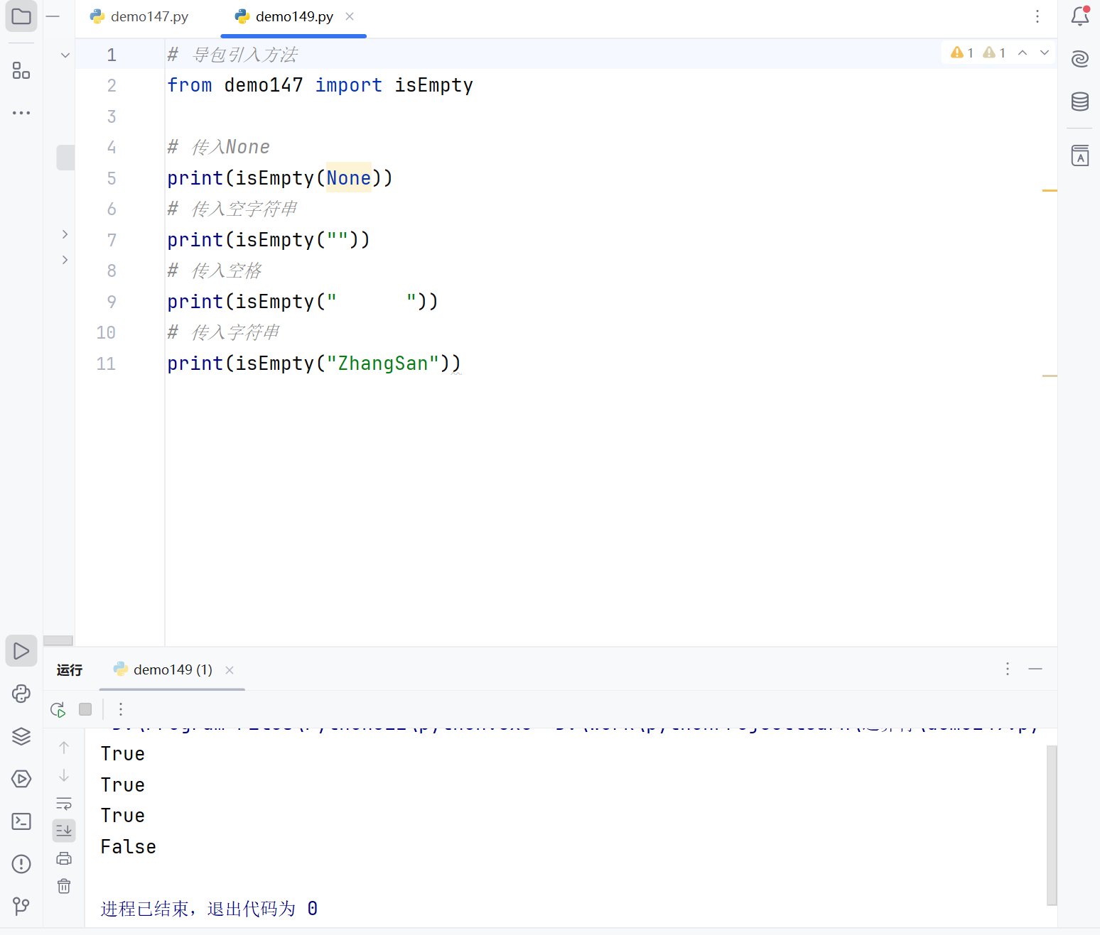Toggle soft-wrap in the Run console
This screenshot has height=935, width=1100.
(64, 804)
